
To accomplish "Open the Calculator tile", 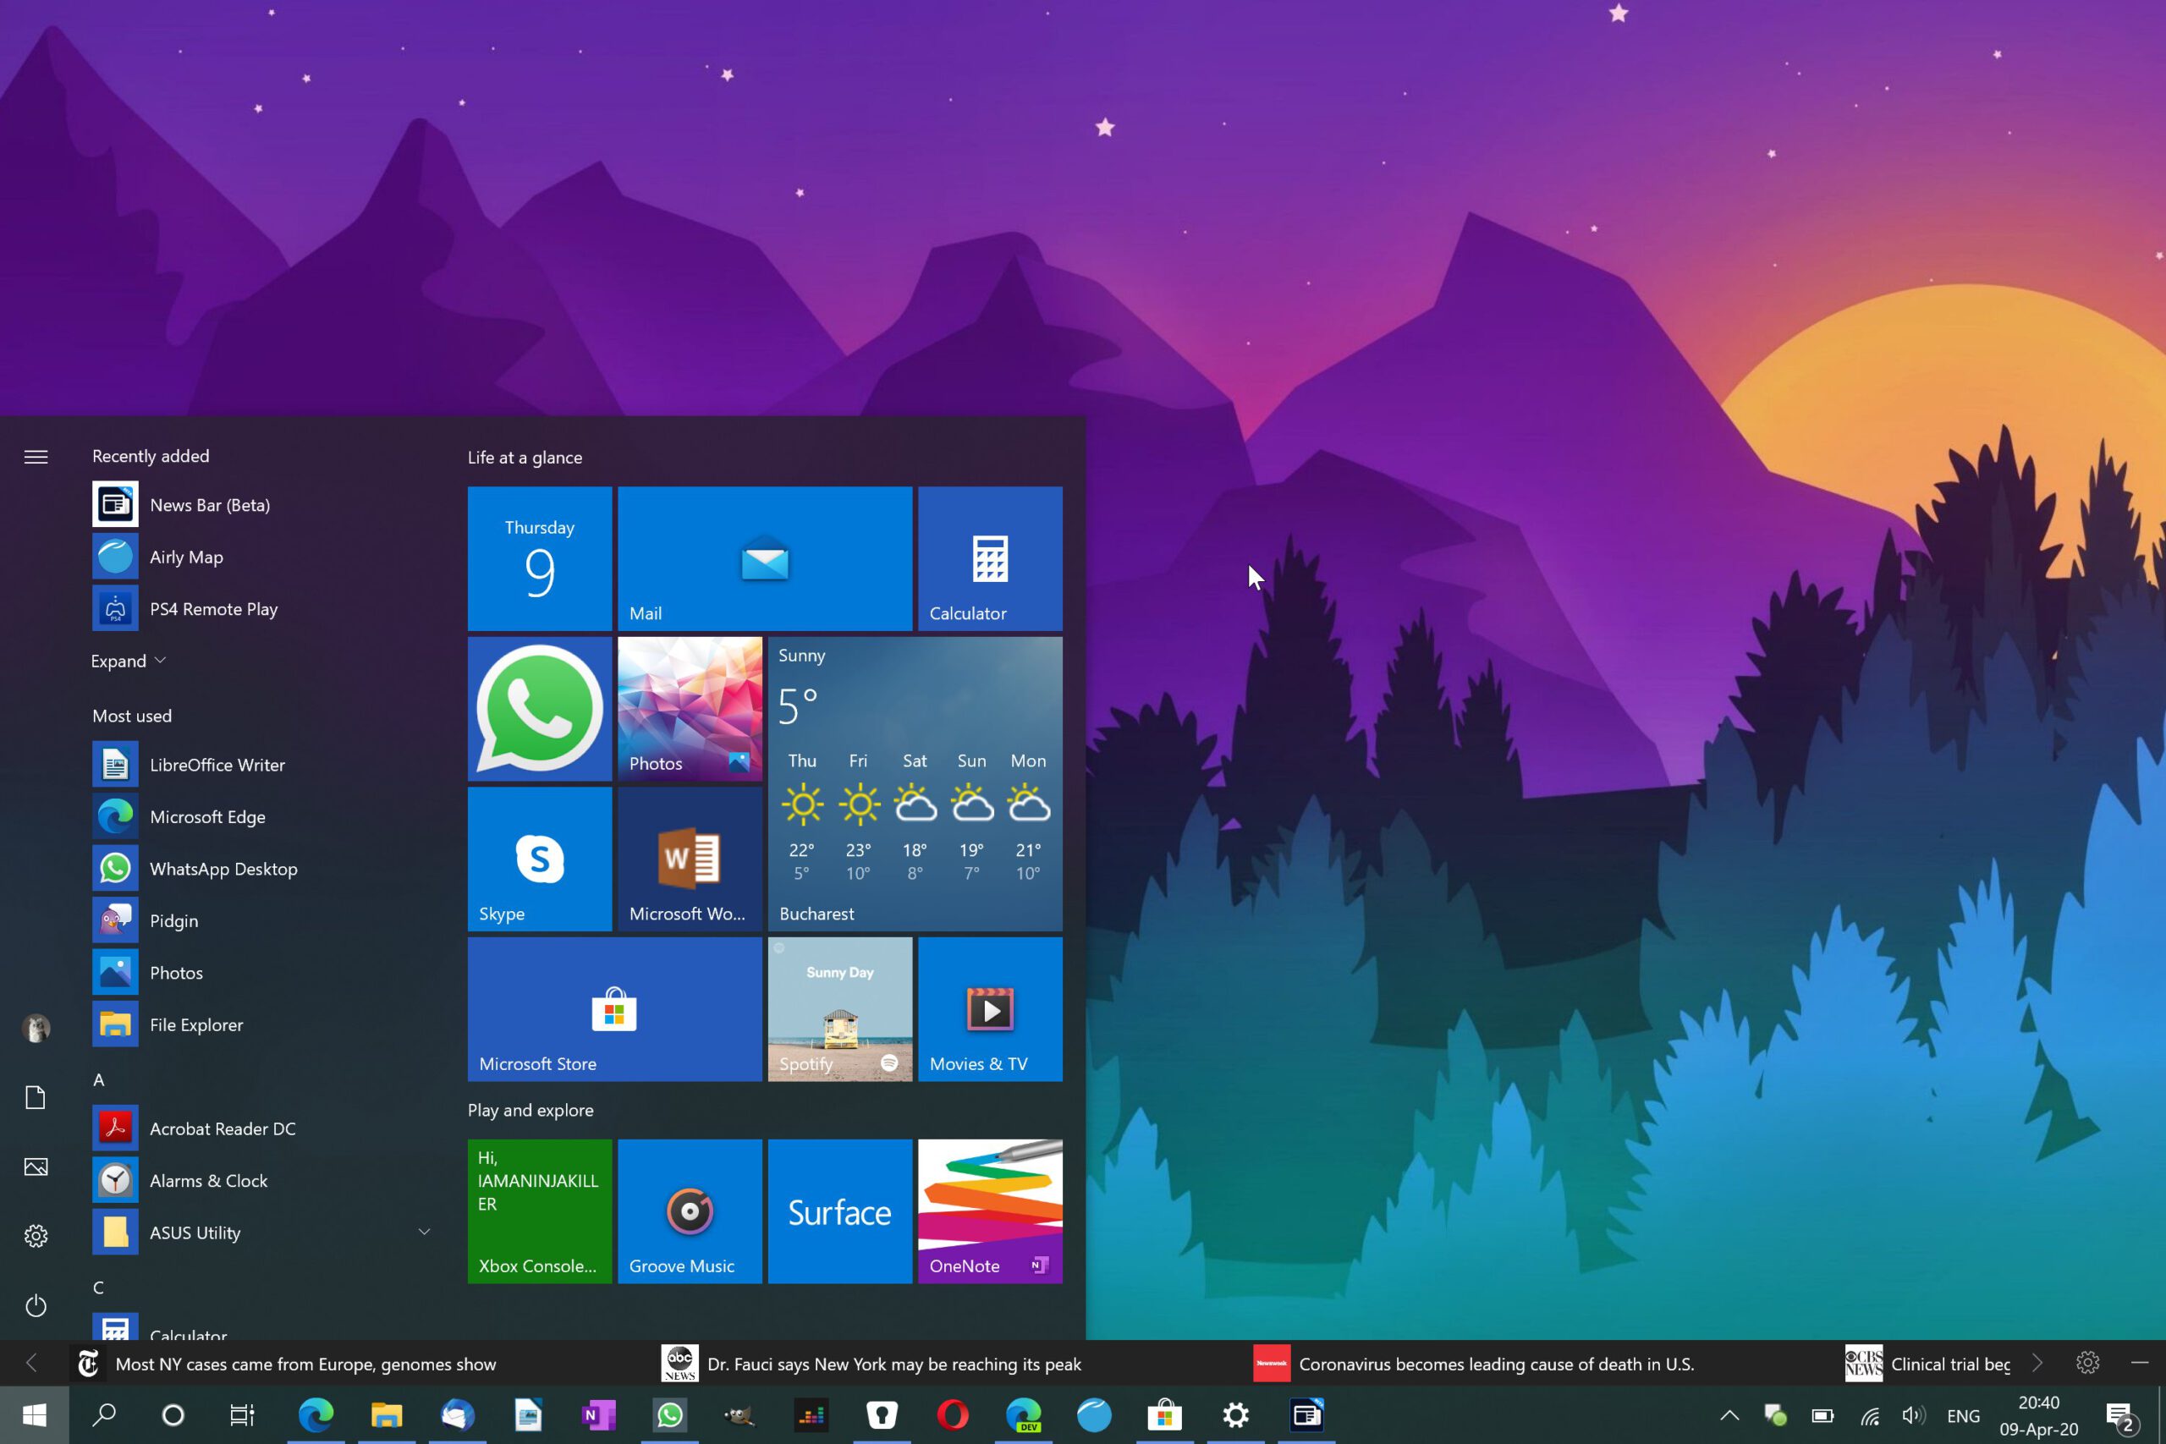I will pos(990,558).
